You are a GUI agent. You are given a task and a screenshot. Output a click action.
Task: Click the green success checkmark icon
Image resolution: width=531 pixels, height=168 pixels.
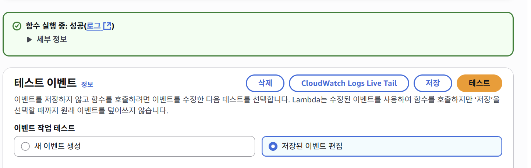[x=17, y=26]
